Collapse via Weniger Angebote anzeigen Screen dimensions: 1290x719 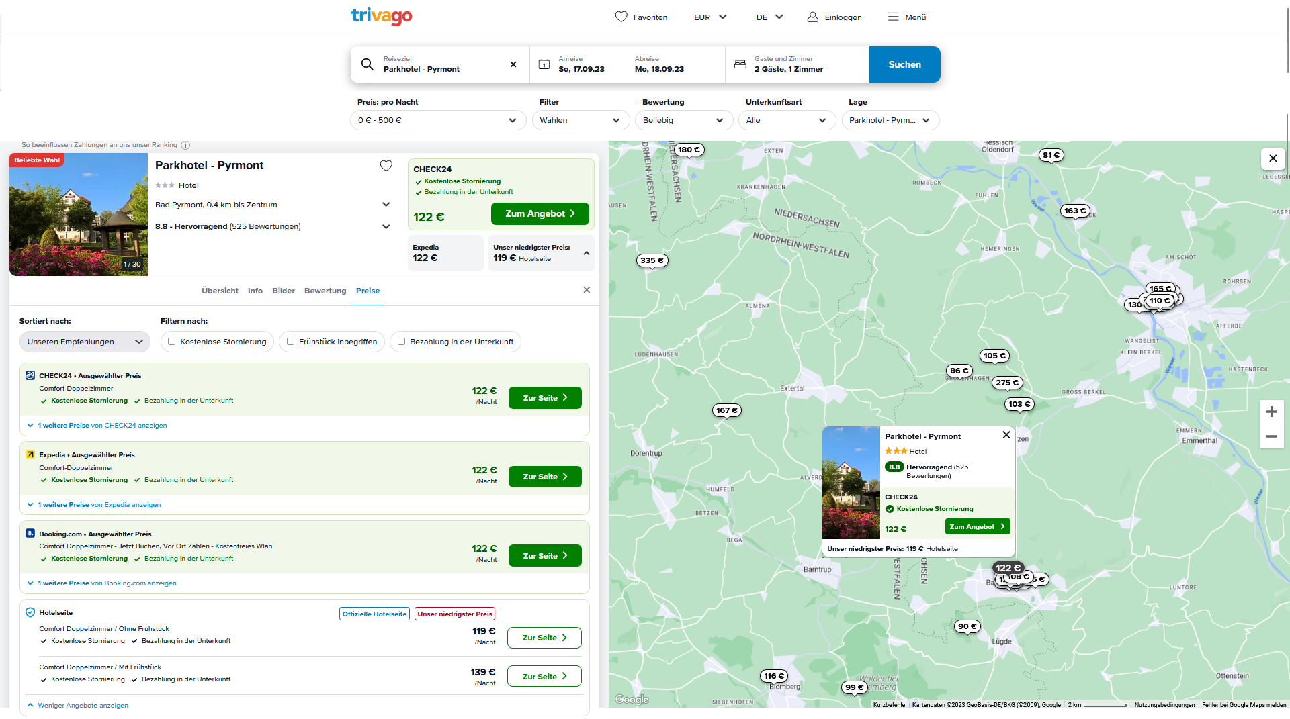(78, 706)
